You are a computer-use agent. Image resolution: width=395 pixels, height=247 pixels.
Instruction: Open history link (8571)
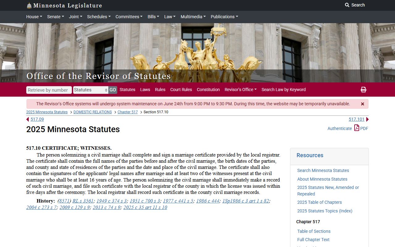tap(64, 201)
